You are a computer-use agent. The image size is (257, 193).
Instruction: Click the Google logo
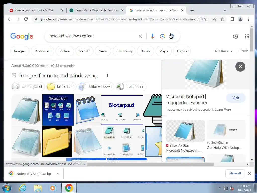click(x=22, y=36)
